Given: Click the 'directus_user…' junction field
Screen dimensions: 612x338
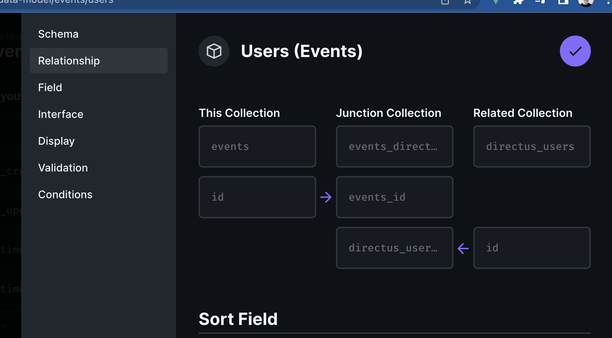Looking at the screenshot, I should point(395,248).
